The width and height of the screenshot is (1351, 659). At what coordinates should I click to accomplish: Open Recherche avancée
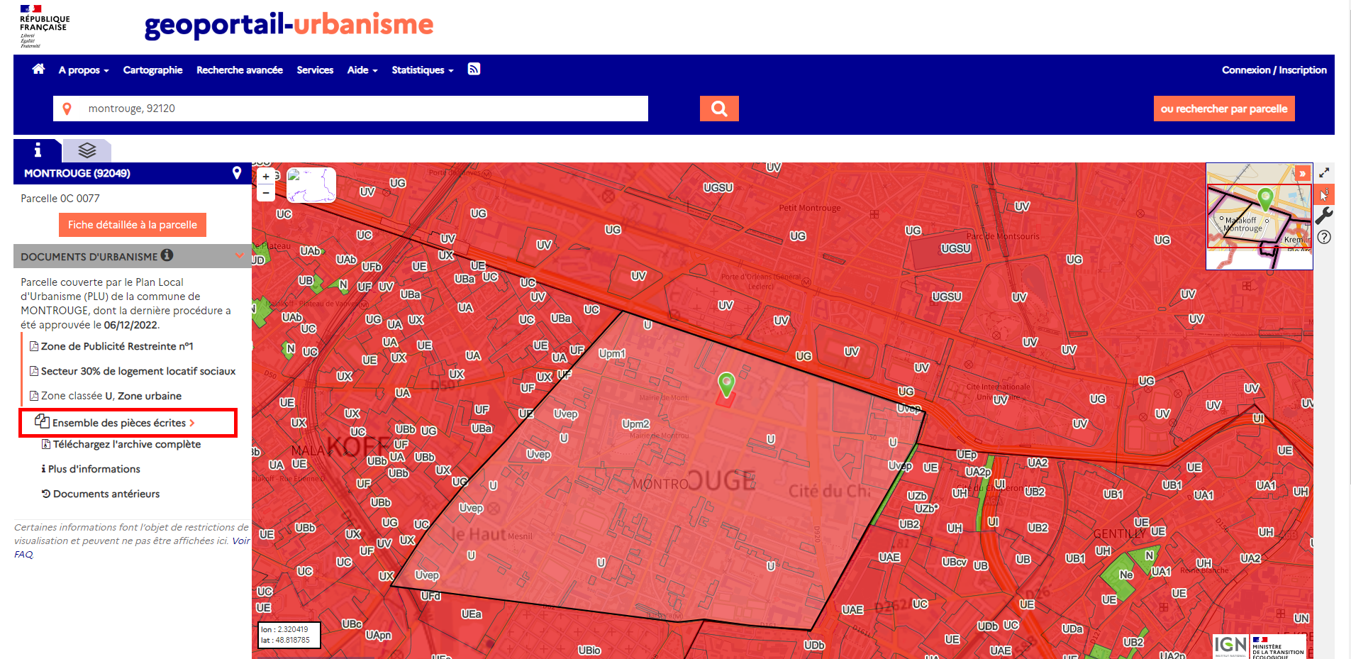coord(240,70)
